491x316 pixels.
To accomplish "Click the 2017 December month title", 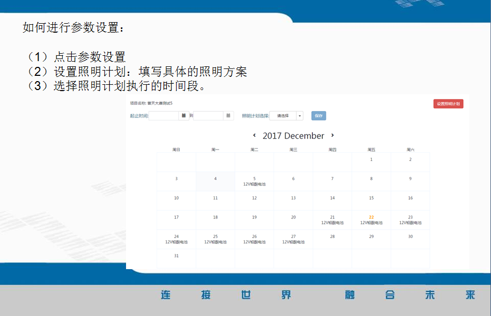I will pos(293,136).
